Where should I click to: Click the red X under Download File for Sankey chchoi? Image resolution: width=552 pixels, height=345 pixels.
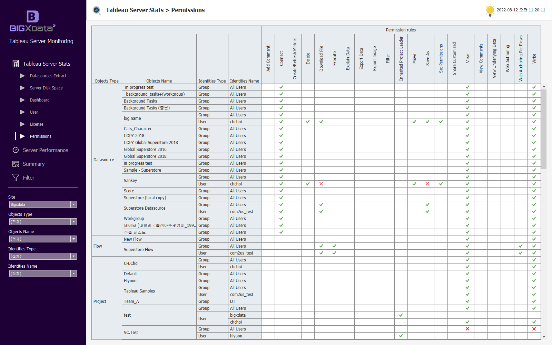click(x=321, y=184)
